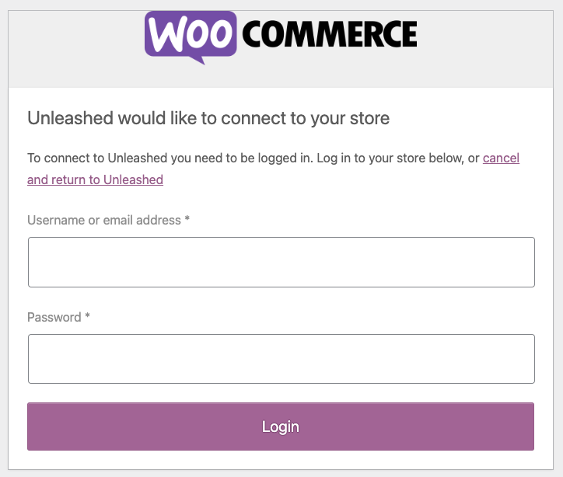Submit the form with the Login button
This screenshot has height=477, width=563.
pos(281,427)
